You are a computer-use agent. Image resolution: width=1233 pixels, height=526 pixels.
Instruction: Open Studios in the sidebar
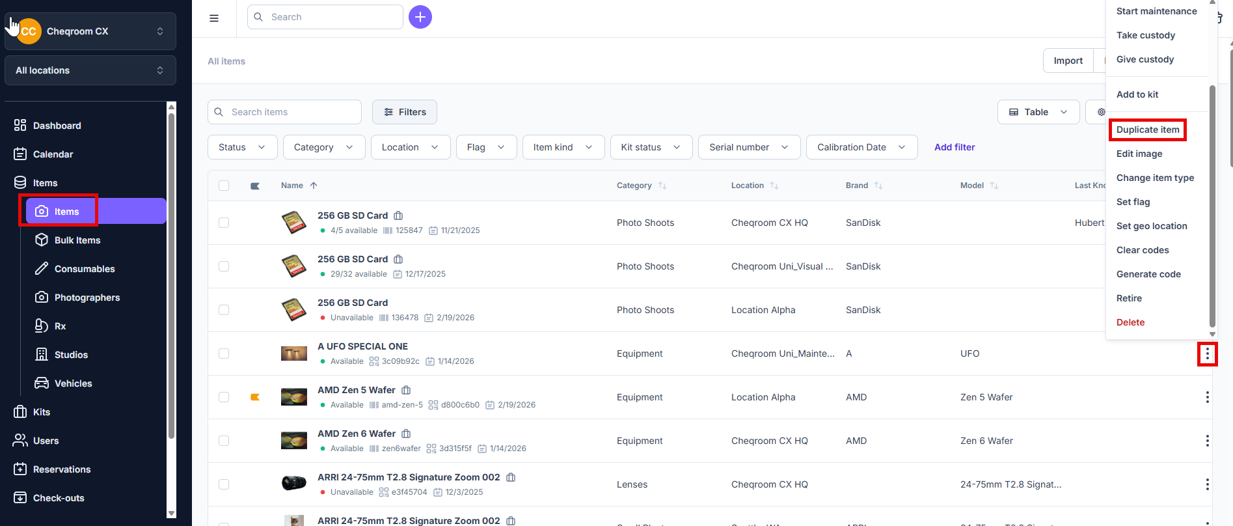(x=71, y=355)
